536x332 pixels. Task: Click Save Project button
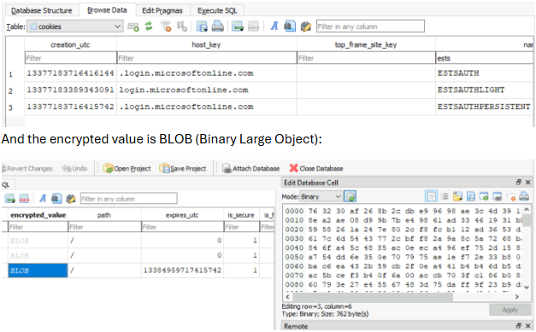pyautogui.click(x=183, y=168)
